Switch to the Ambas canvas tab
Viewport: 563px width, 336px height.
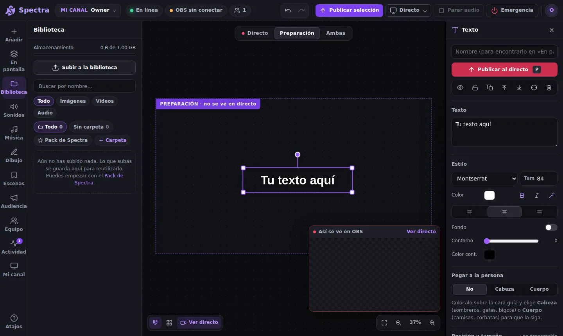[335, 33]
